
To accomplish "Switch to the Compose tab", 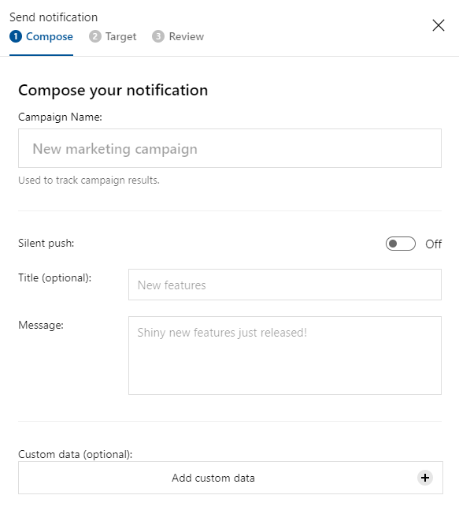I will (x=42, y=36).
